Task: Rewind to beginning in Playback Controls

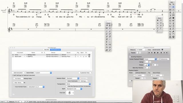Action: tap(149, 53)
